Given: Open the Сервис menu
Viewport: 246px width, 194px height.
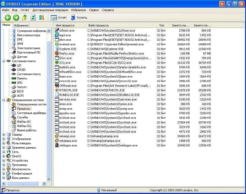Looking at the screenshot, I should (94, 10).
